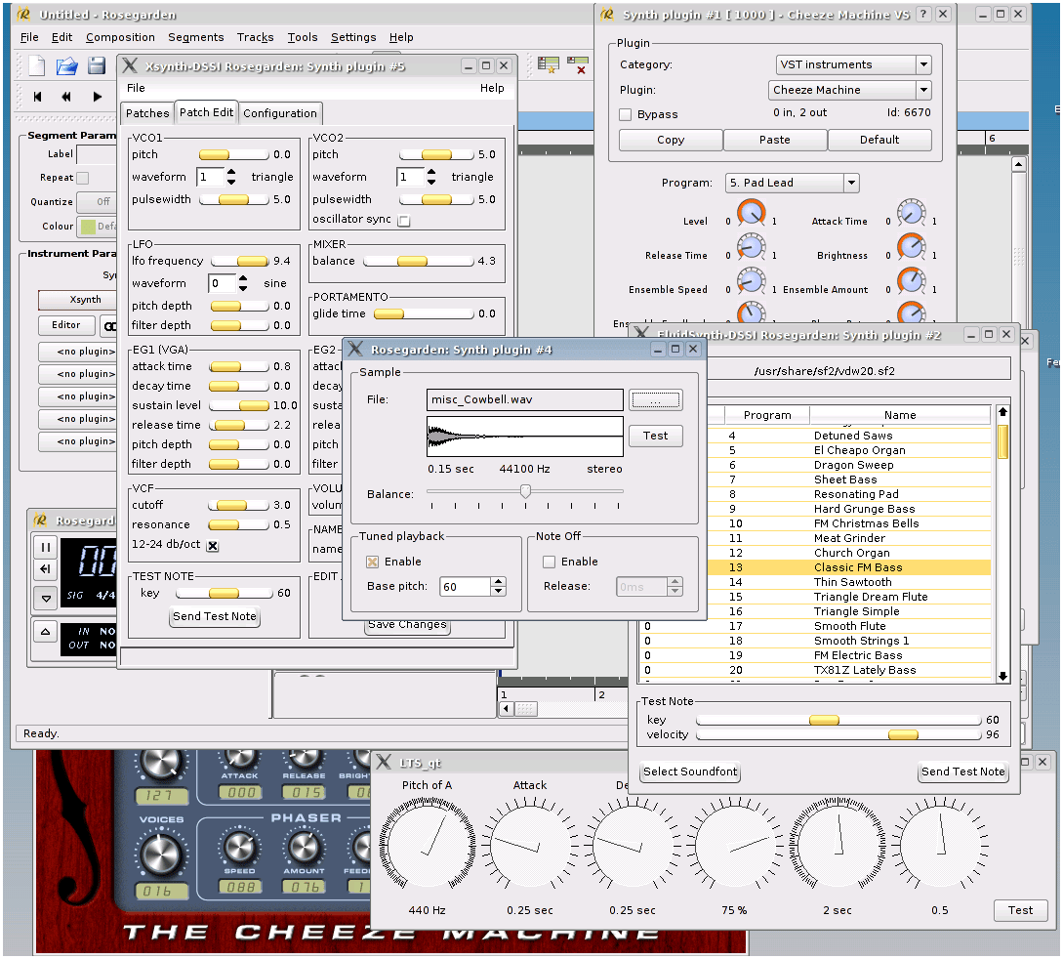Click the up-triangle button beside IN/OUT display

tap(46, 632)
